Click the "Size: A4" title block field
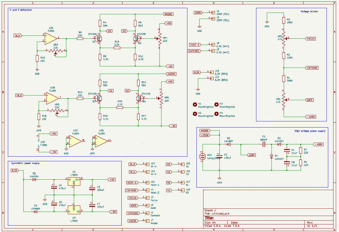Image resolution: width=339 pixels, height=232 pixels. click(x=210, y=222)
